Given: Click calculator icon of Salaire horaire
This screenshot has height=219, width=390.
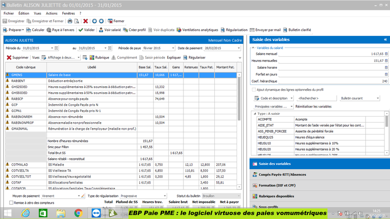Looking at the screenshot, I should pyautogui.click(x=386, y=67).
